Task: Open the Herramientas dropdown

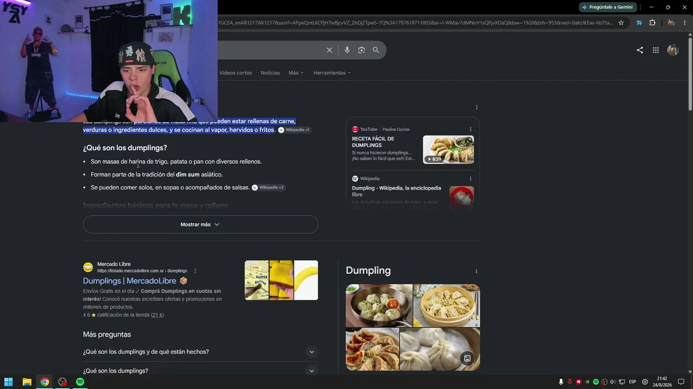Action: [x=332, y=73]
